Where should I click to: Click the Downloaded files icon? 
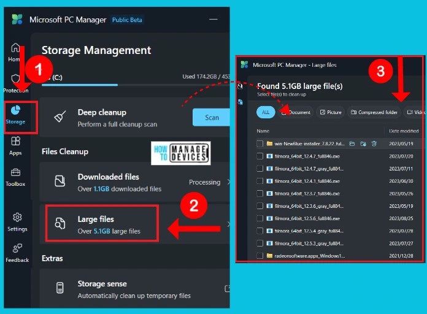[60, 181]
